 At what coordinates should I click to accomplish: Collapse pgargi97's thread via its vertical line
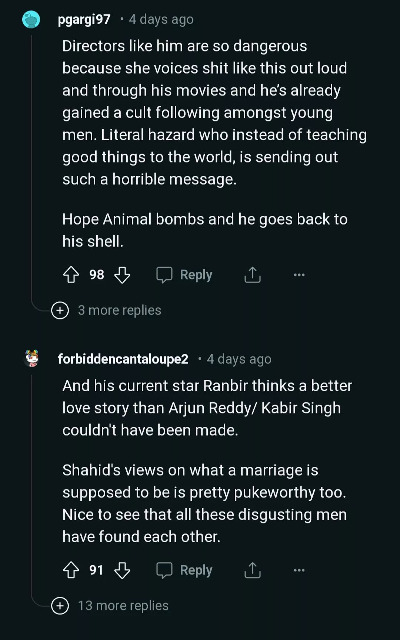[31, 167]
